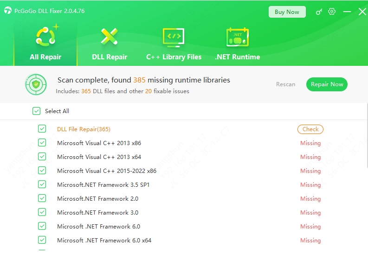Select Microsoft.NET Framework 2.0 text
The height and width of the screenshot is (254, 368).
coord(97,198)
